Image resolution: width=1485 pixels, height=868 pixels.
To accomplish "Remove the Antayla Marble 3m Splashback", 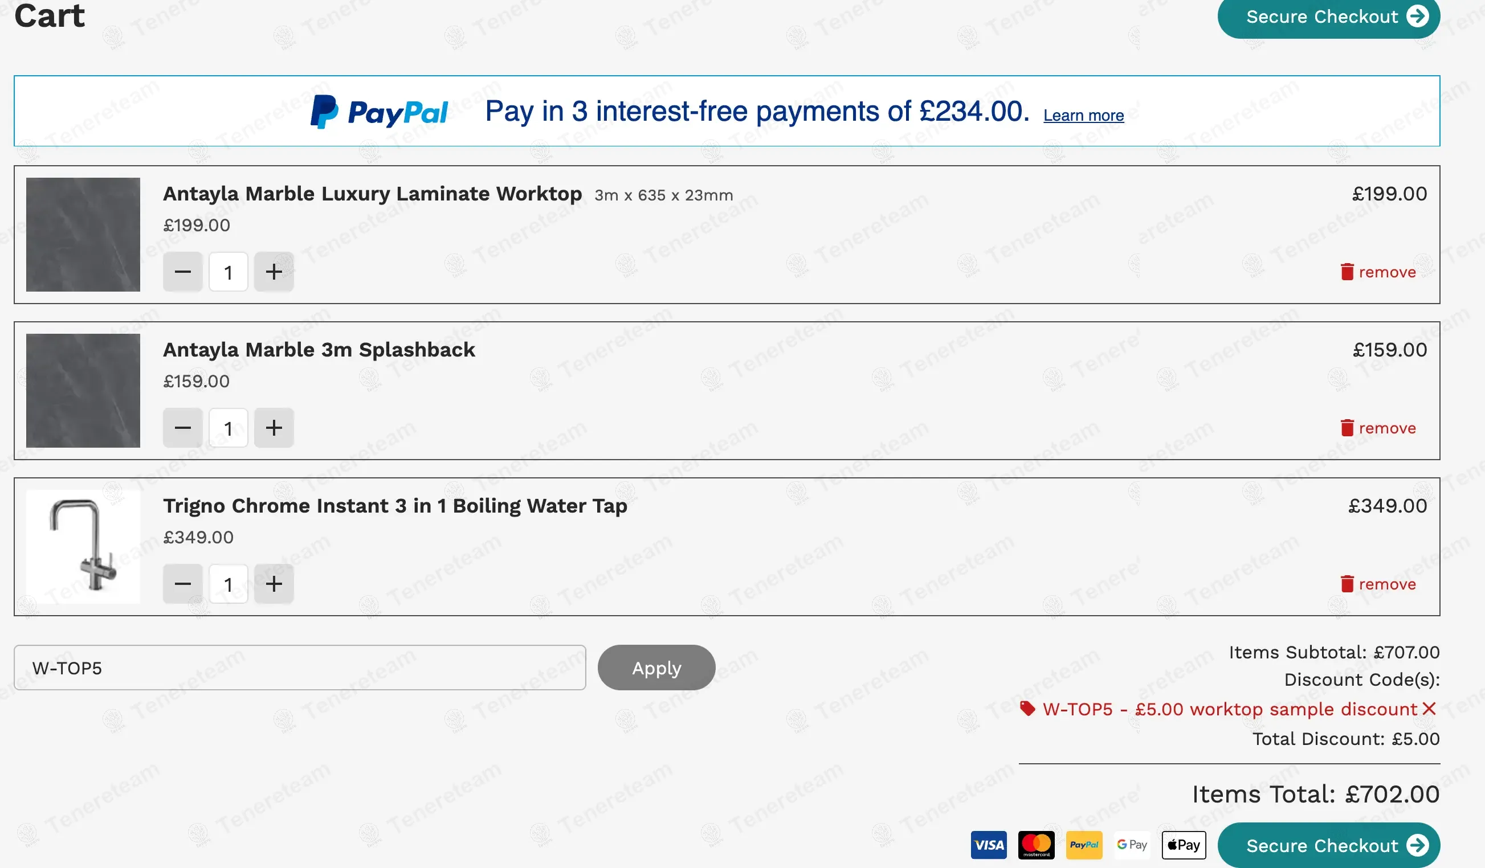I will 1378,428.
